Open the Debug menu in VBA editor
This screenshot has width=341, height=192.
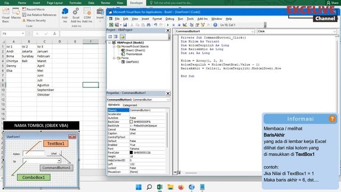pyautogui.click(x=169, y=19)
